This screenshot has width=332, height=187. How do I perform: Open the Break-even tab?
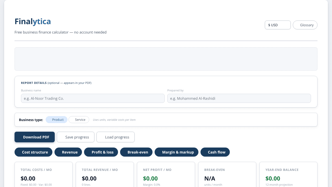coord(136,152)
